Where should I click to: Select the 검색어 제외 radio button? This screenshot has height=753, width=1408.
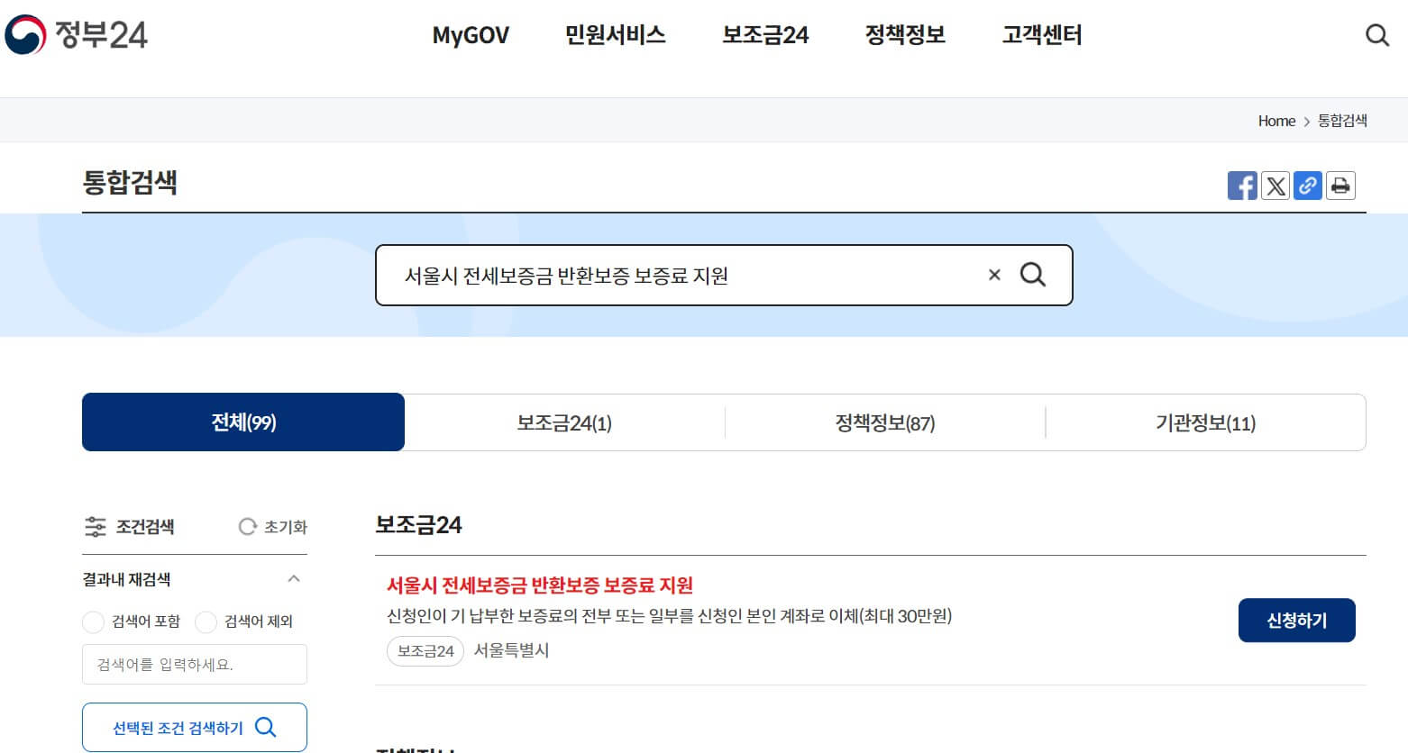(x=206, y=621)
